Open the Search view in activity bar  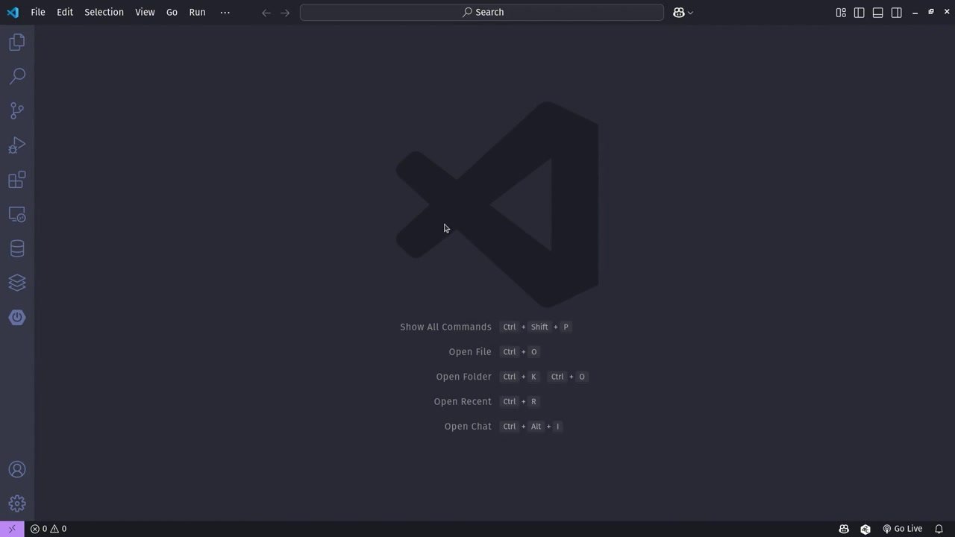[16, 76]
